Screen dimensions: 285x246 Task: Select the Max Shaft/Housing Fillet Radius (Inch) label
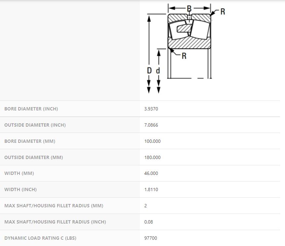click(x=55, y=222)
